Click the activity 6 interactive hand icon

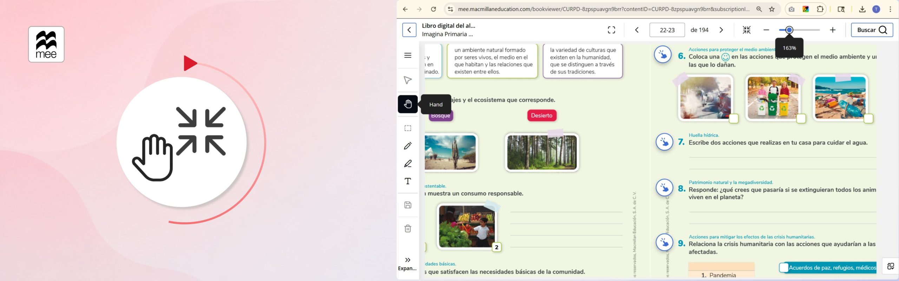[x=663, y=55]
